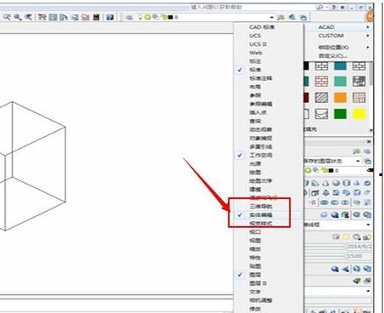384x313 pixels.
Task: Open the lower right panel dropdown
Action: 368,291
